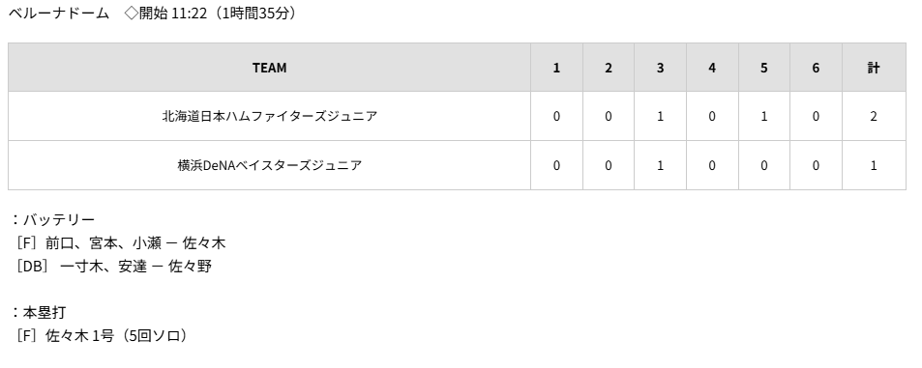Select the 横浜DeNAベイスターズジュニア team name
Screen dimensions: 922x368
click(x=269, y=165)
